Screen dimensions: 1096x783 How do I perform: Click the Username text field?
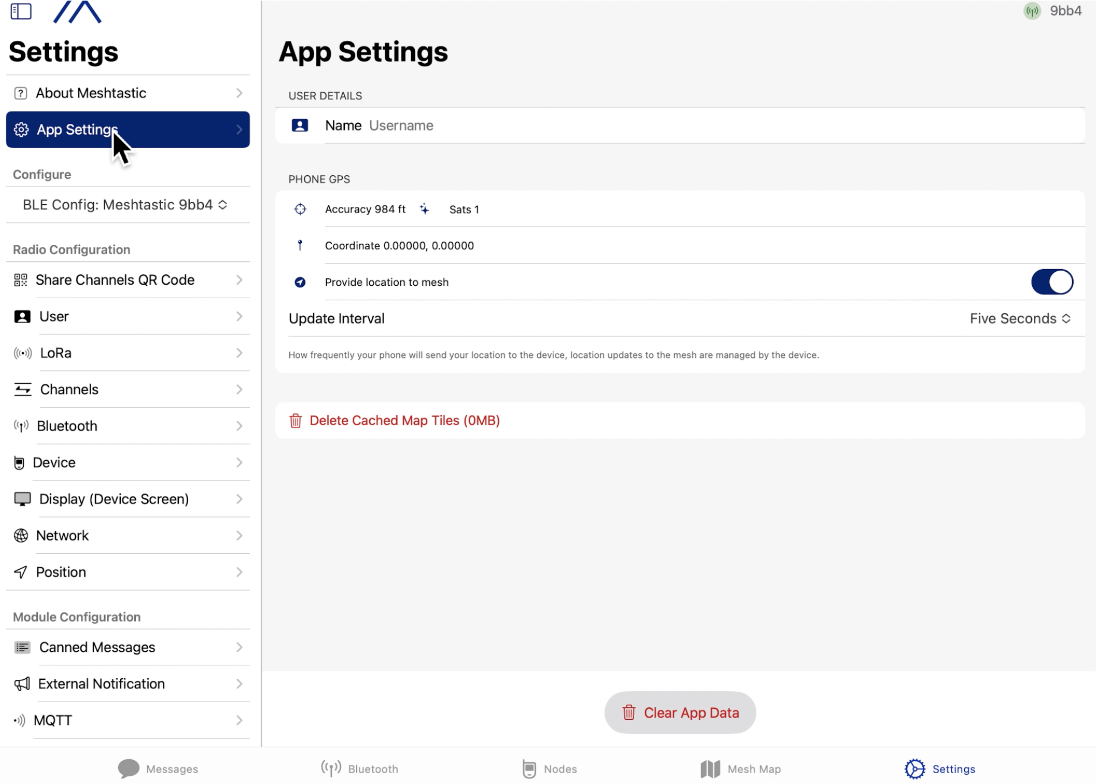point(726,125)
